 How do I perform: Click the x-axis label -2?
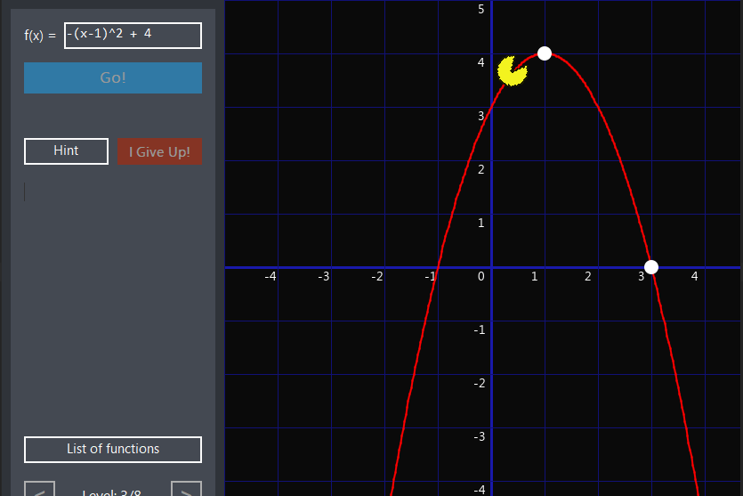tap(376, 276)
